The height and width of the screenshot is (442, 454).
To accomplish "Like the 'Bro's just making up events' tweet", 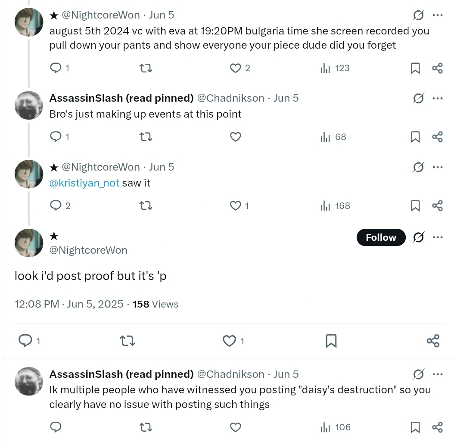I will pyautogui.click(x=235, y=137).
